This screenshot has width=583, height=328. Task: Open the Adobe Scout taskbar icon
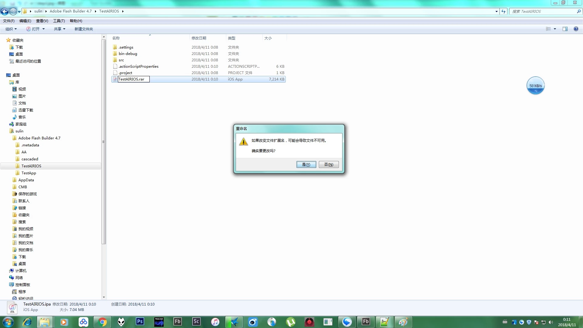[196, 322]
